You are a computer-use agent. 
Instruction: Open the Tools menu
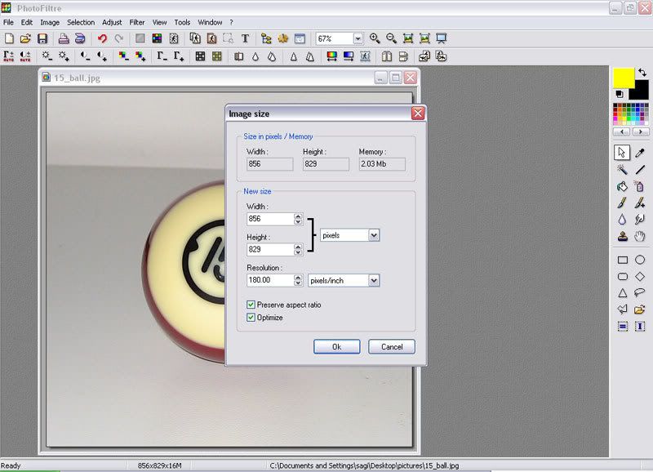coord(182,23)
